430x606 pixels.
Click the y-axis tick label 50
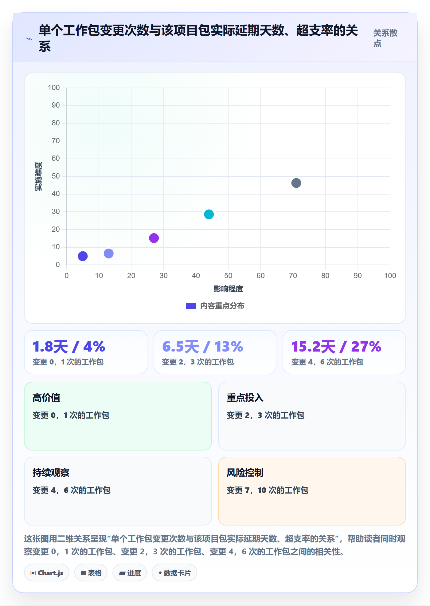tap(56, 176)
